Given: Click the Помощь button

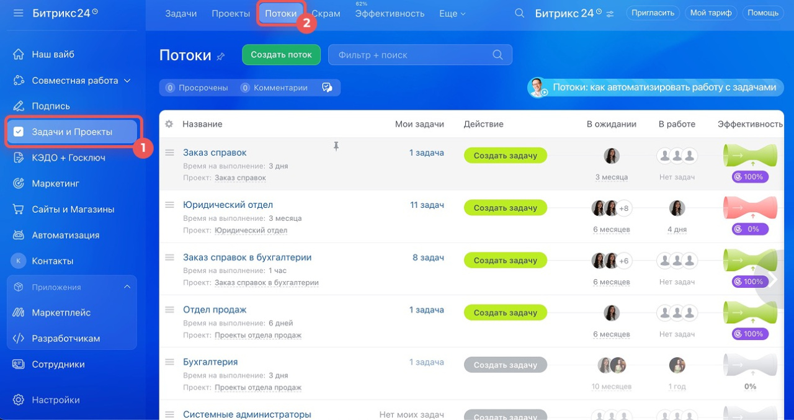Looking at the screenshot, I should pos(763,13).
